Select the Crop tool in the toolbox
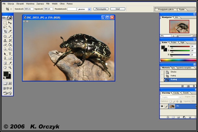The image size is (198, 132). coord(5,31)
